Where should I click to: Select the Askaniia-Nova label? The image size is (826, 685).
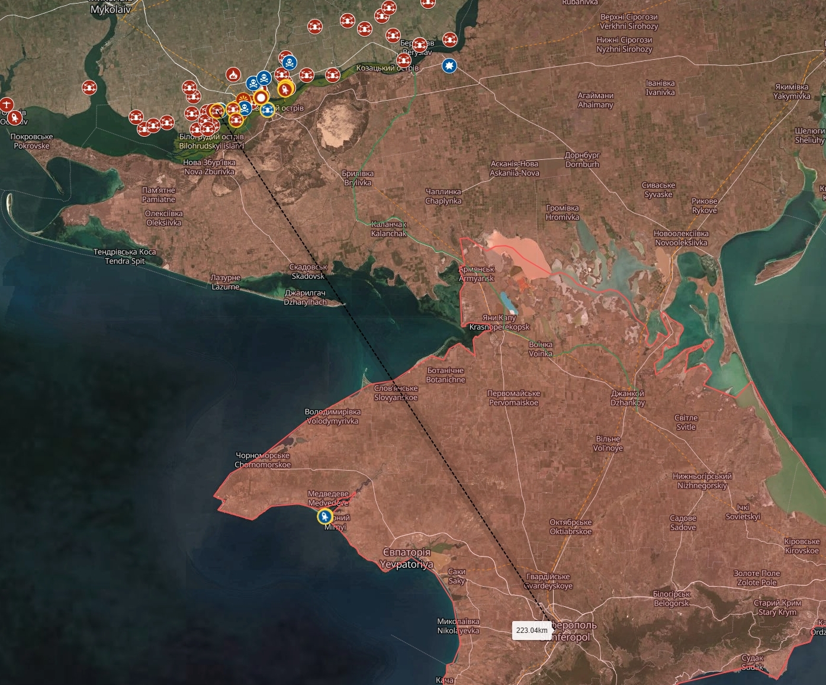(x=515, y=169)
